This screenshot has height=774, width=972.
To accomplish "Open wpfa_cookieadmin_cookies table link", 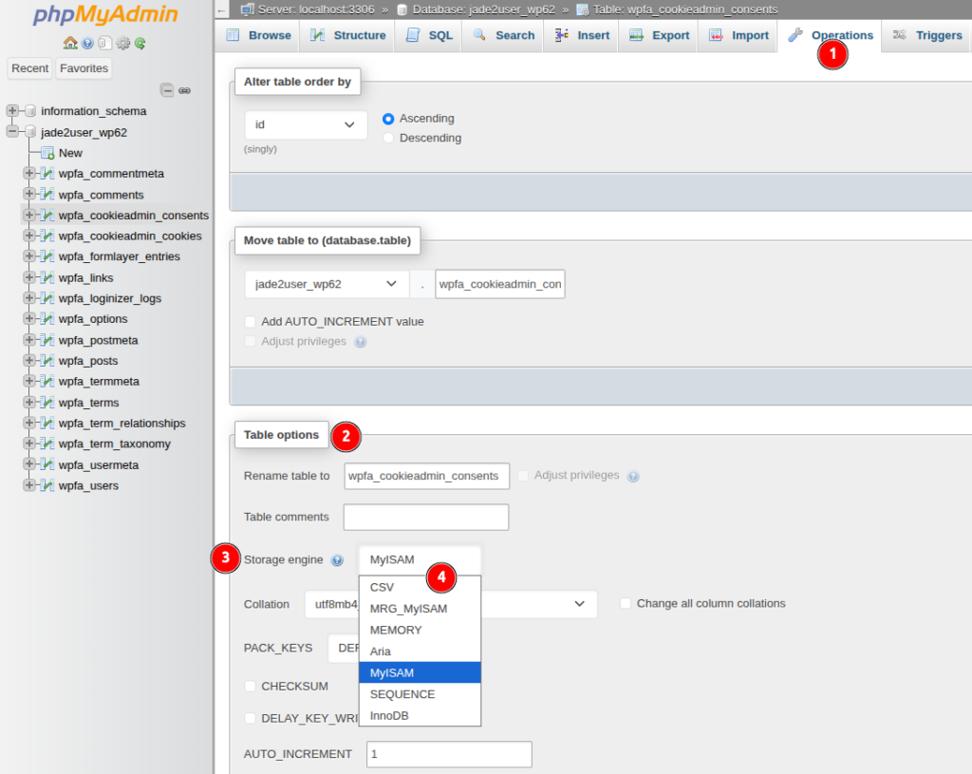I will pos(130,236).
